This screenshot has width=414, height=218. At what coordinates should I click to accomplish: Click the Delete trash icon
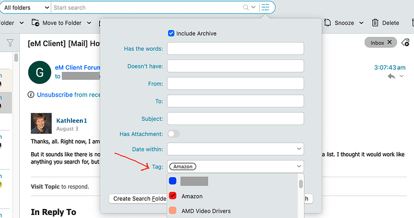375,23
